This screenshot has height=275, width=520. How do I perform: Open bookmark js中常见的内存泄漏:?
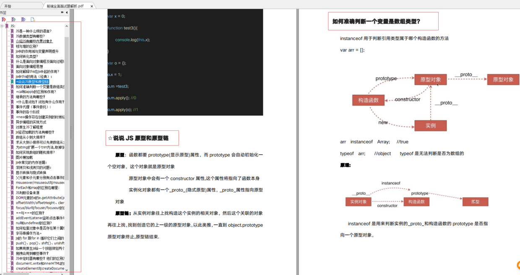31,162
